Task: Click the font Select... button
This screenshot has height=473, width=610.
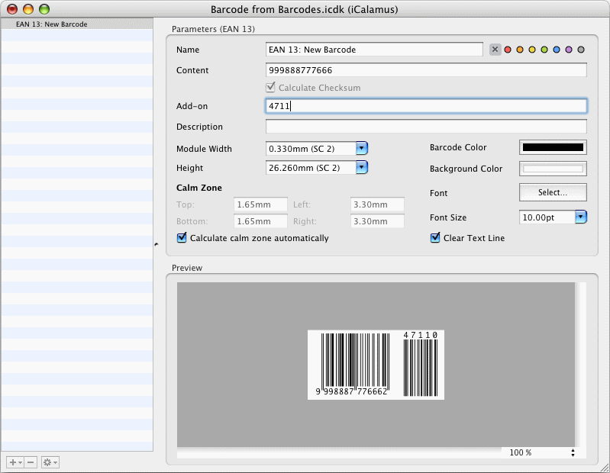Action: tap(553, 192)
